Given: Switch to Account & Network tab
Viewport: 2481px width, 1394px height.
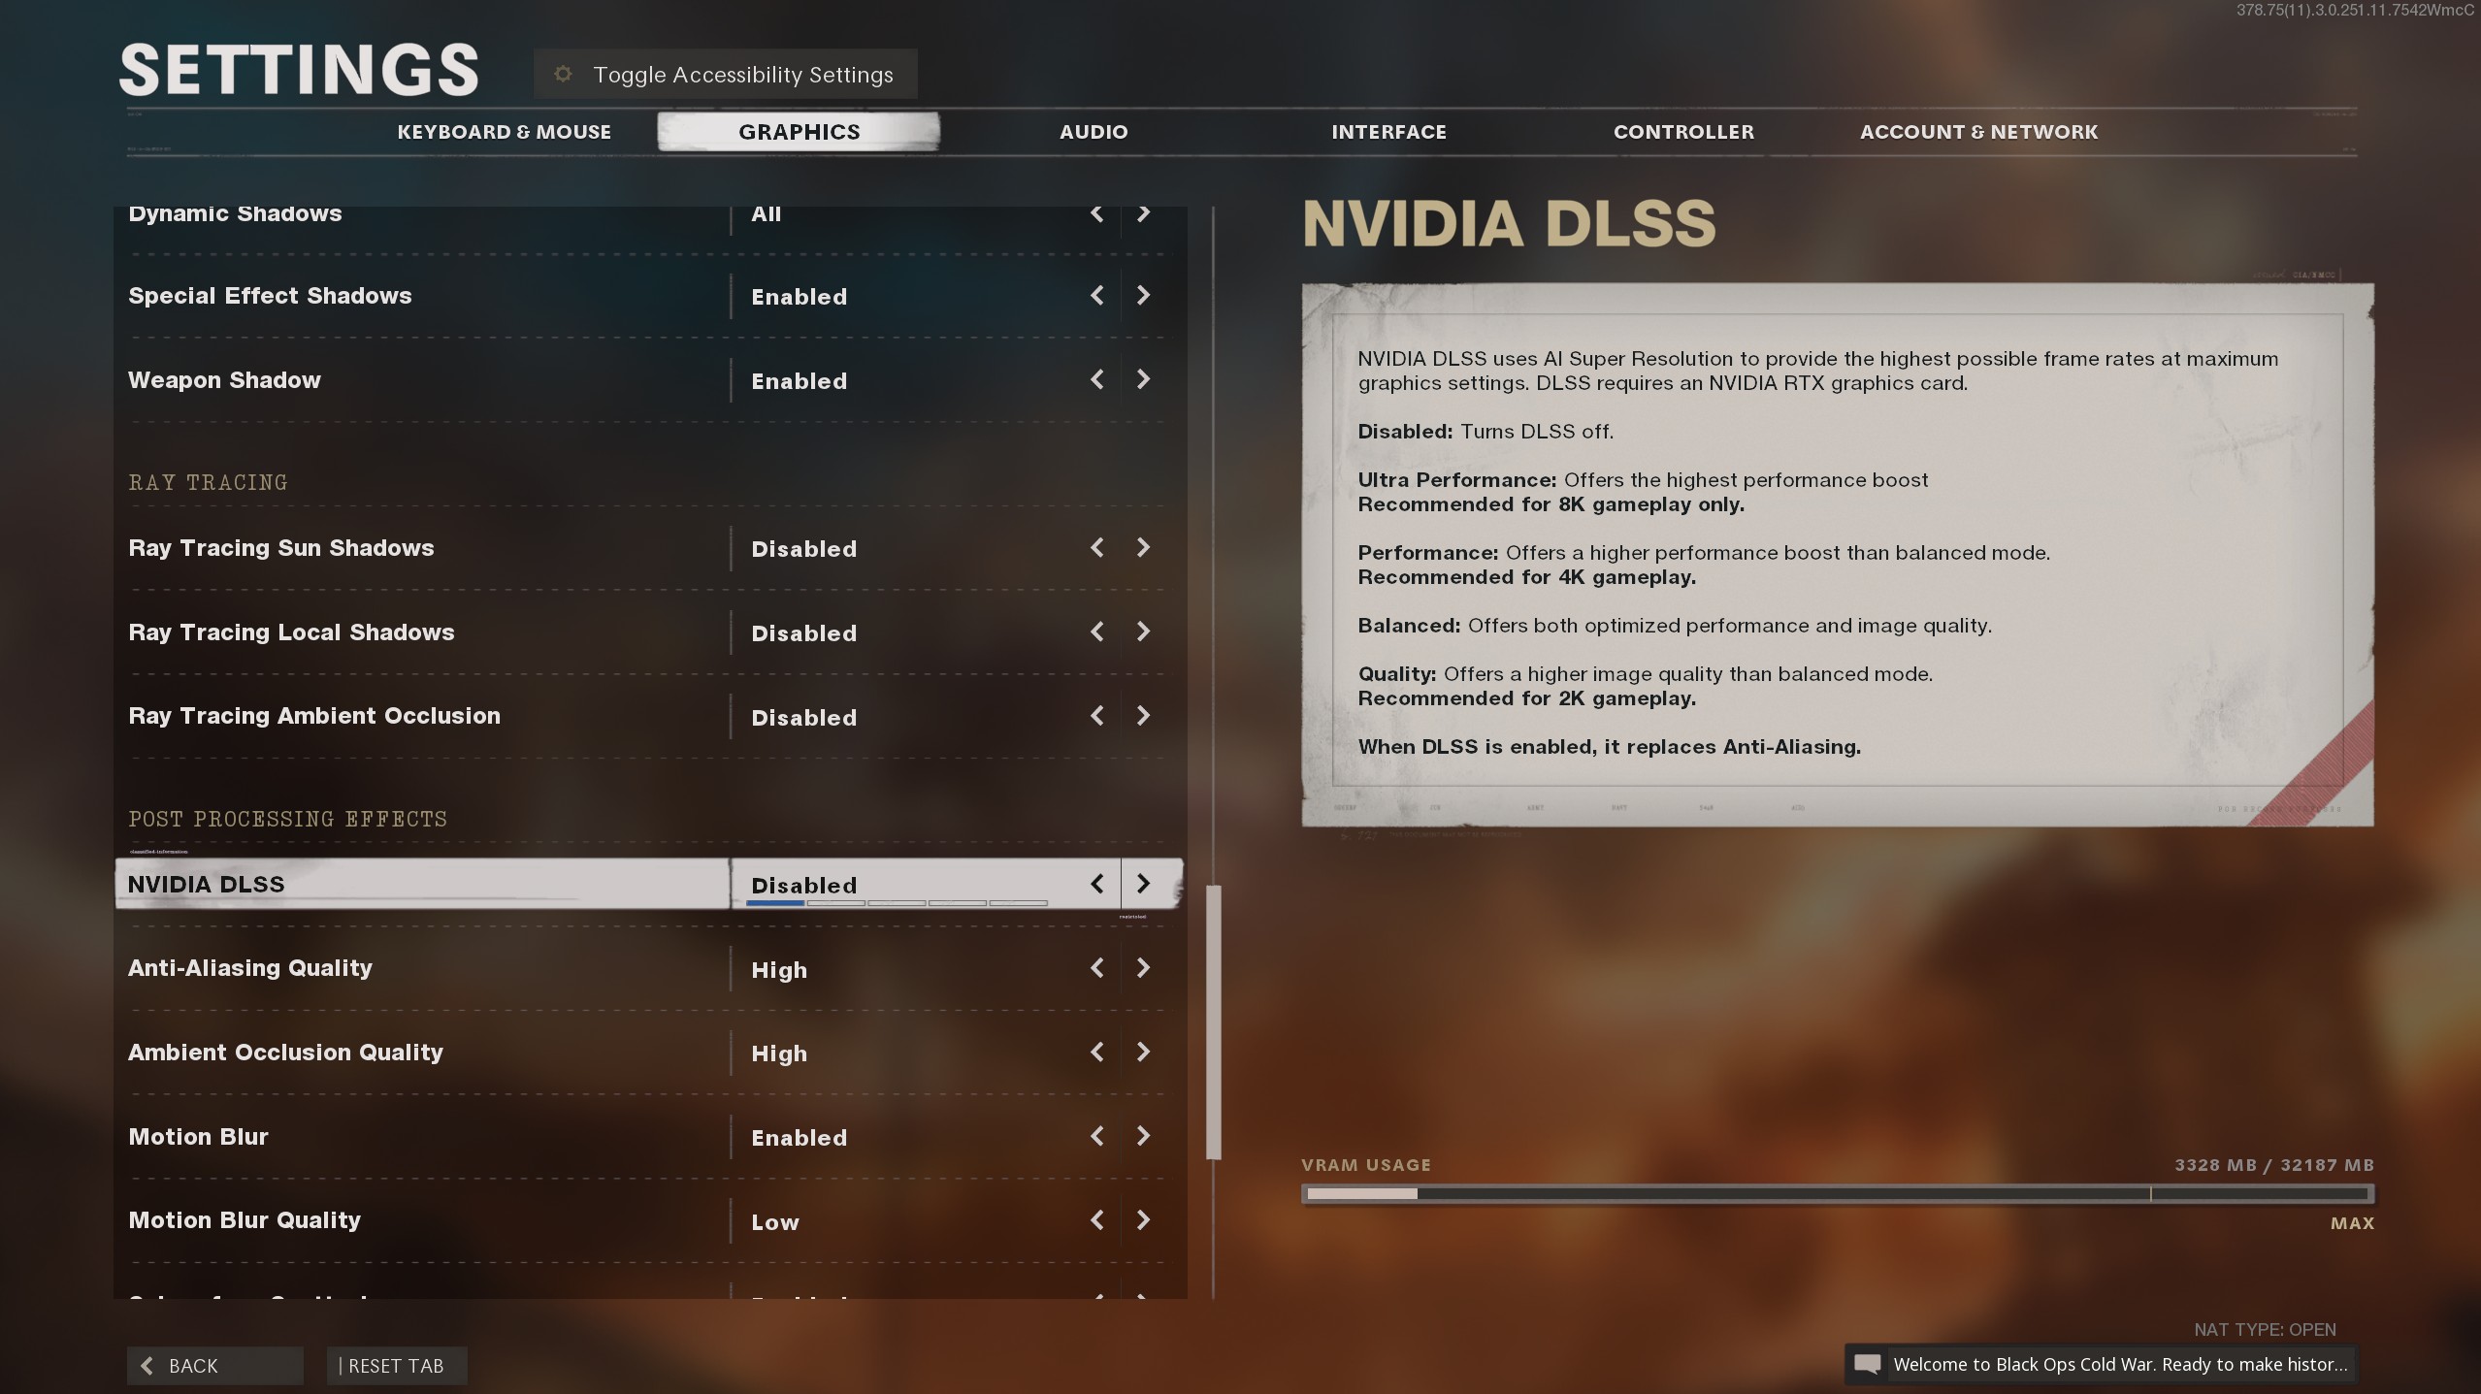Looking at the screenshot, I should point(1978,132).
